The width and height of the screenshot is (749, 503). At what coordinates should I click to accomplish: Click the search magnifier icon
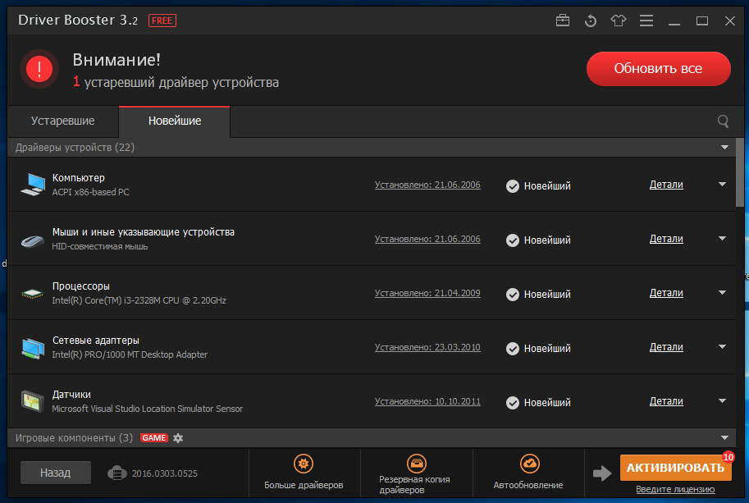(x=724, y=121)
